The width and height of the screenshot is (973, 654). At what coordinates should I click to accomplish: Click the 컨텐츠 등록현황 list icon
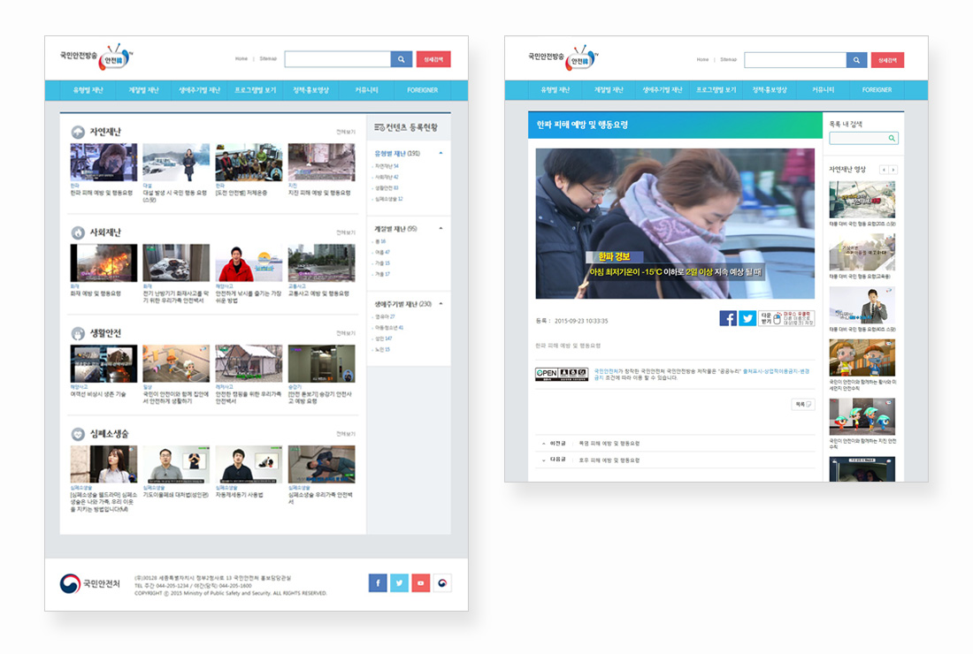379,127
